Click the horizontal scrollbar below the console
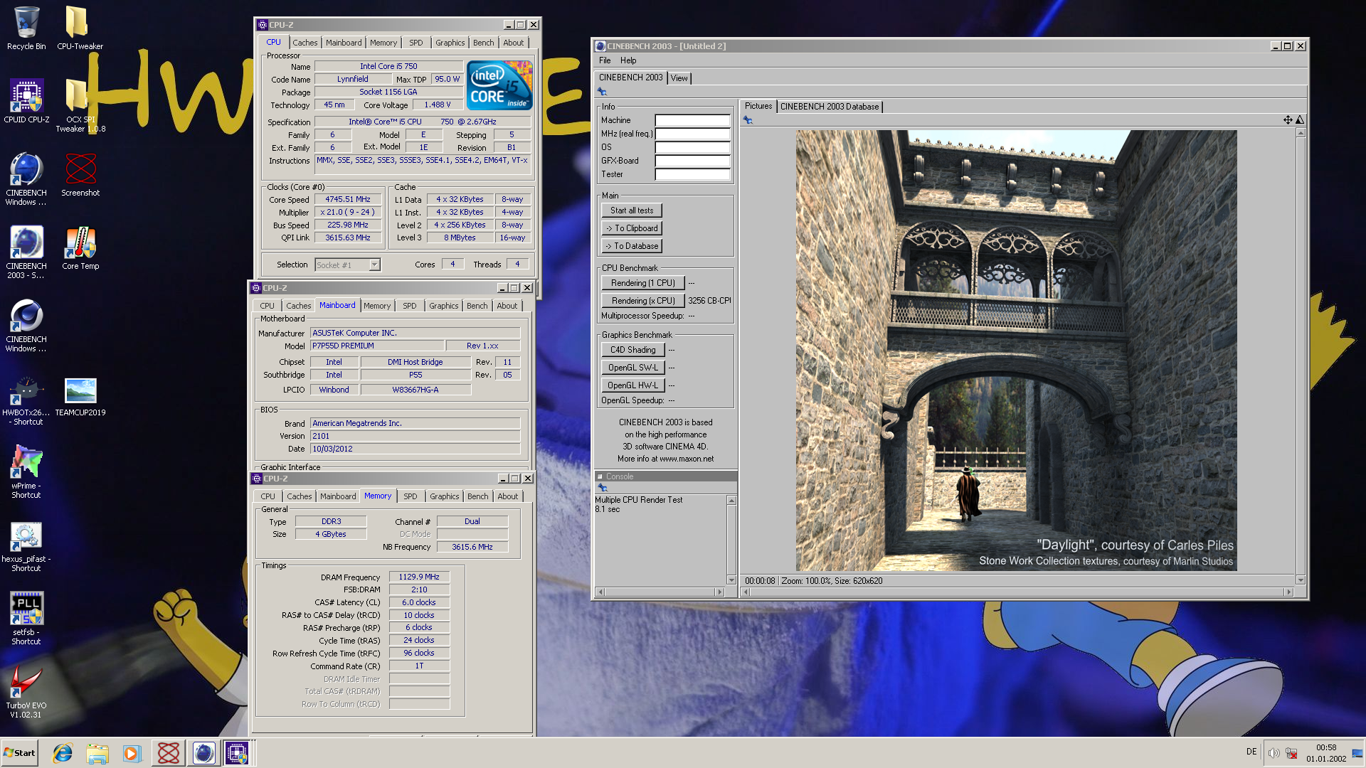The image size is (1366, 768). point(660,592)
